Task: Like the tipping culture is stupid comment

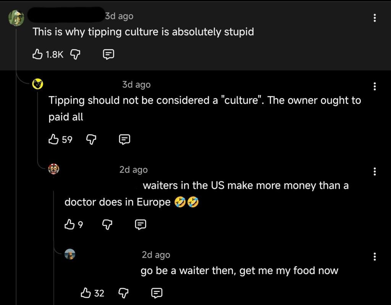Action: (37, 54)
